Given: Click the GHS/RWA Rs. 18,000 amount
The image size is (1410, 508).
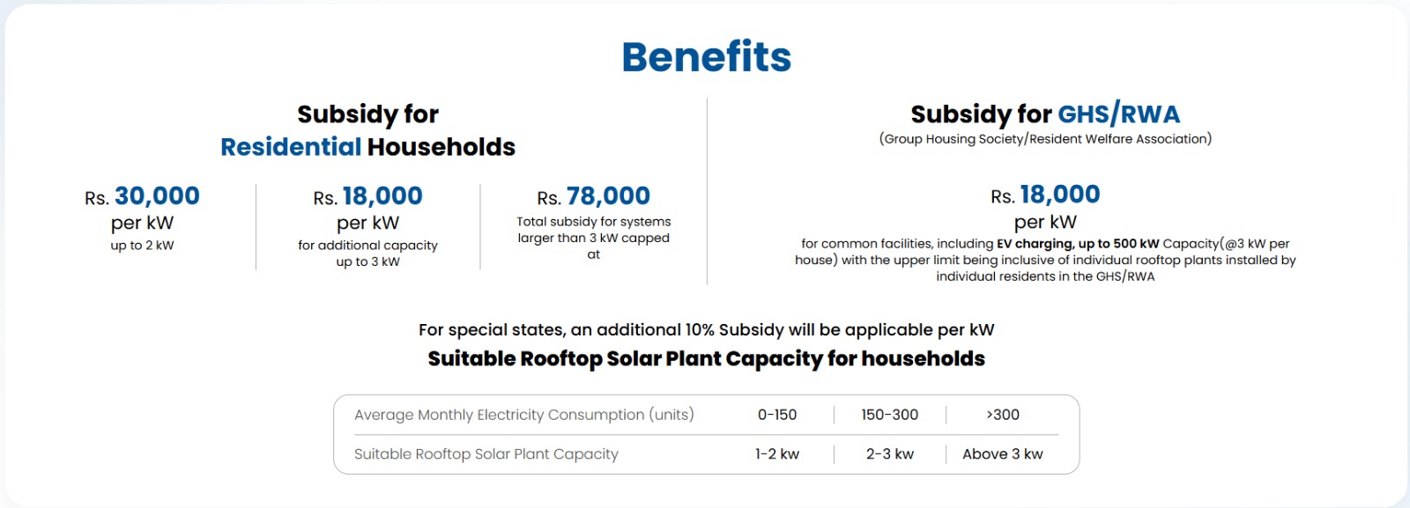Looking at the screenshot, I should (1045, 195).
